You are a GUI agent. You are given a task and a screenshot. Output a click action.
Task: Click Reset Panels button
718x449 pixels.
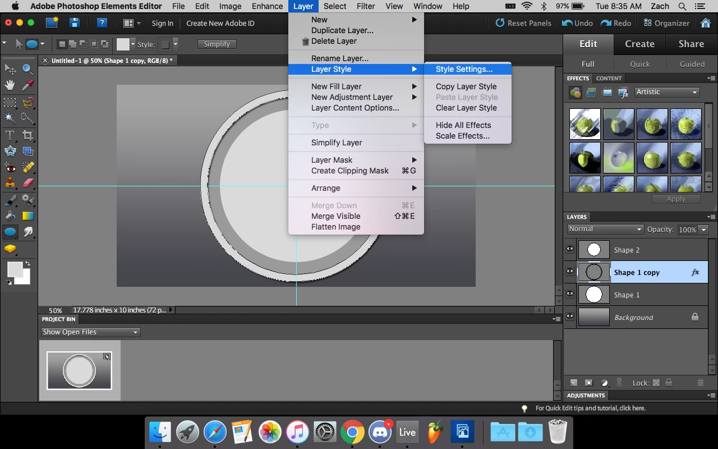[x=523, y=23]
